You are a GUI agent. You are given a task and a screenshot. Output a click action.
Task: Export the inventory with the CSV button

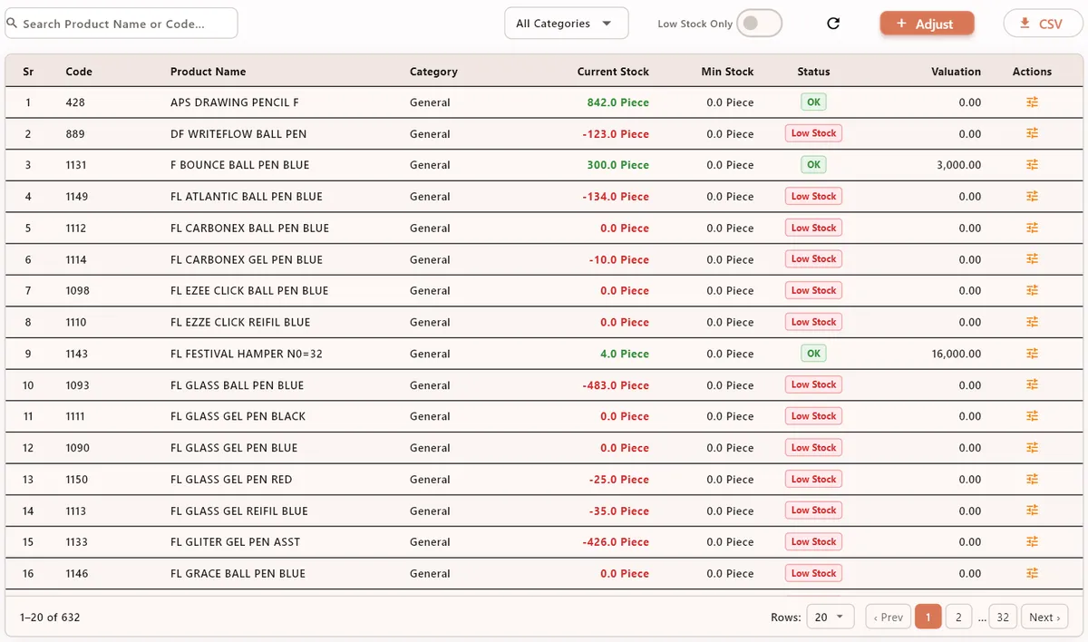pos(1042,24)
